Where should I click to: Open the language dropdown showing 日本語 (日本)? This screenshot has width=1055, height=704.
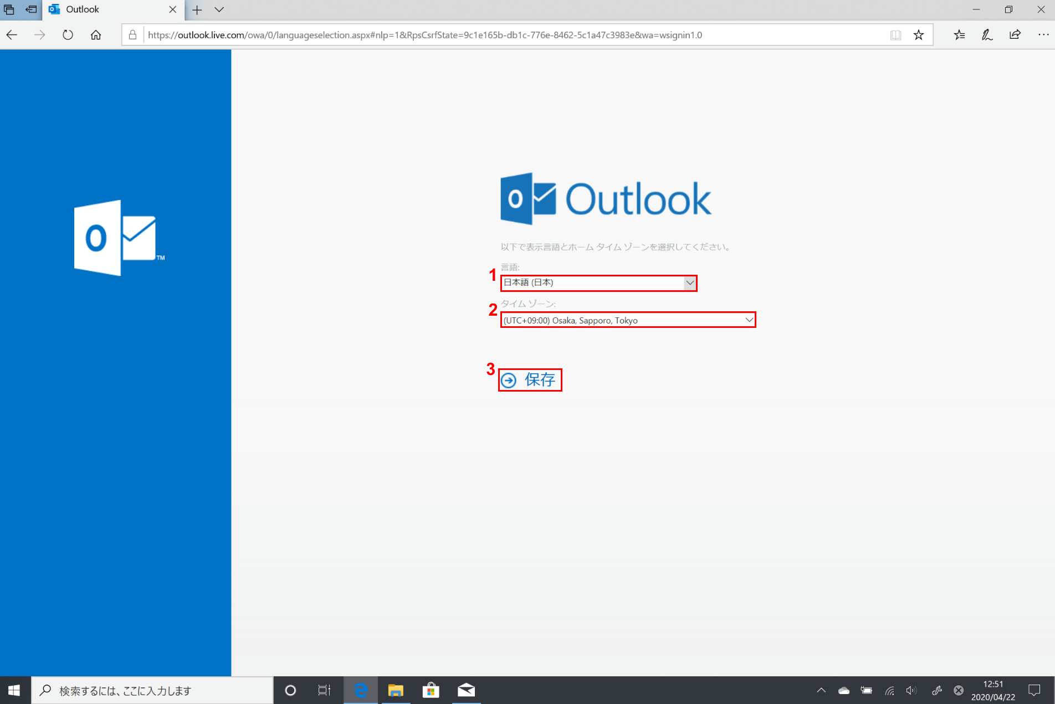[x=598, y=282]
